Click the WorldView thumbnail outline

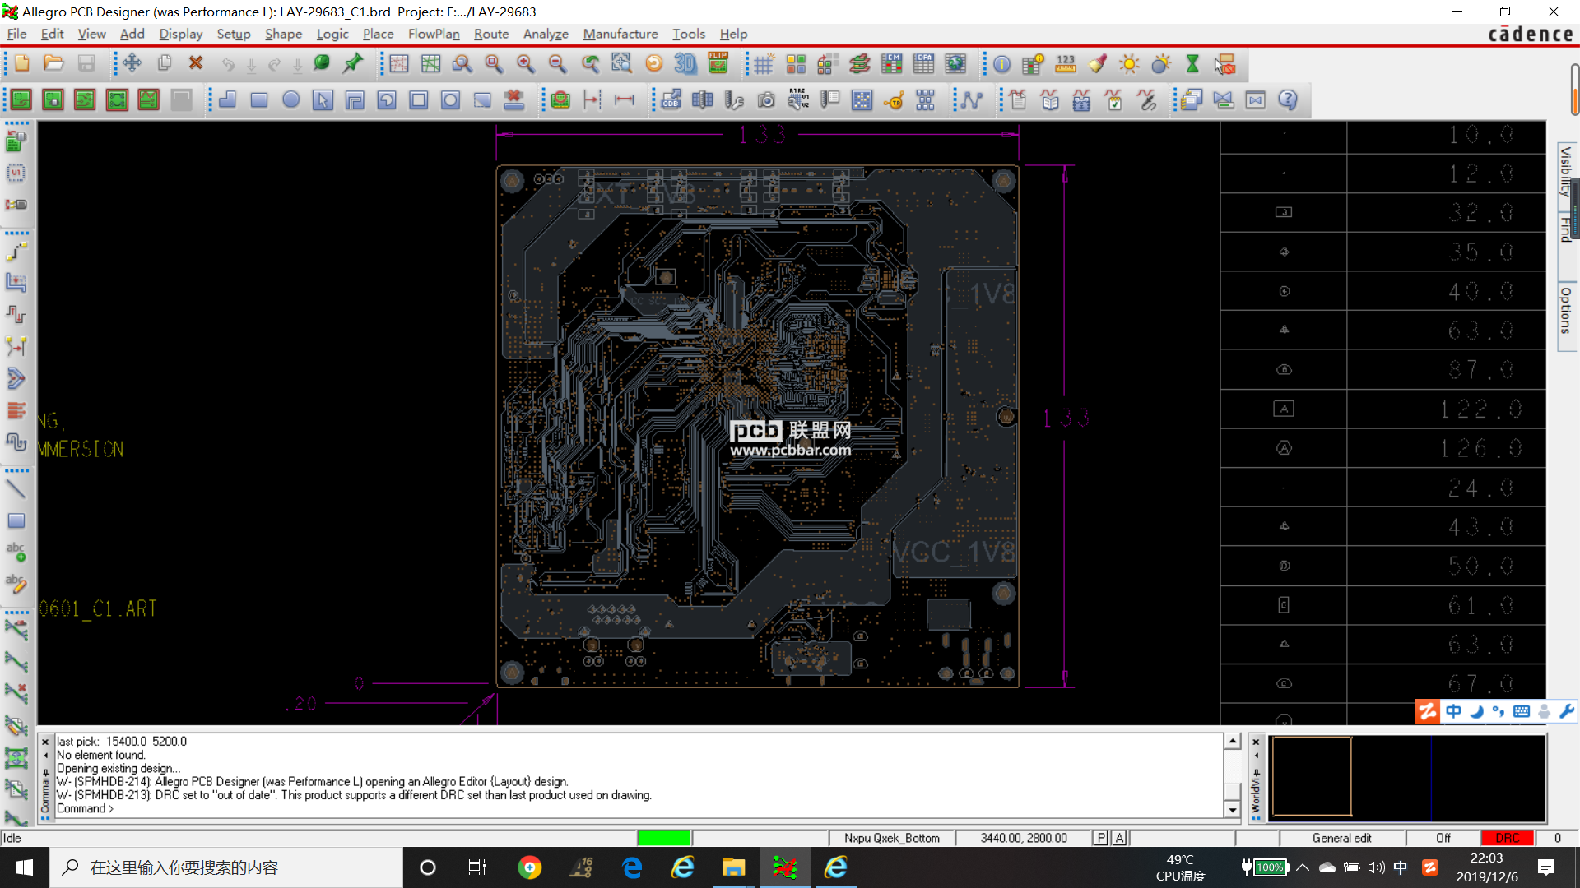1312,776
